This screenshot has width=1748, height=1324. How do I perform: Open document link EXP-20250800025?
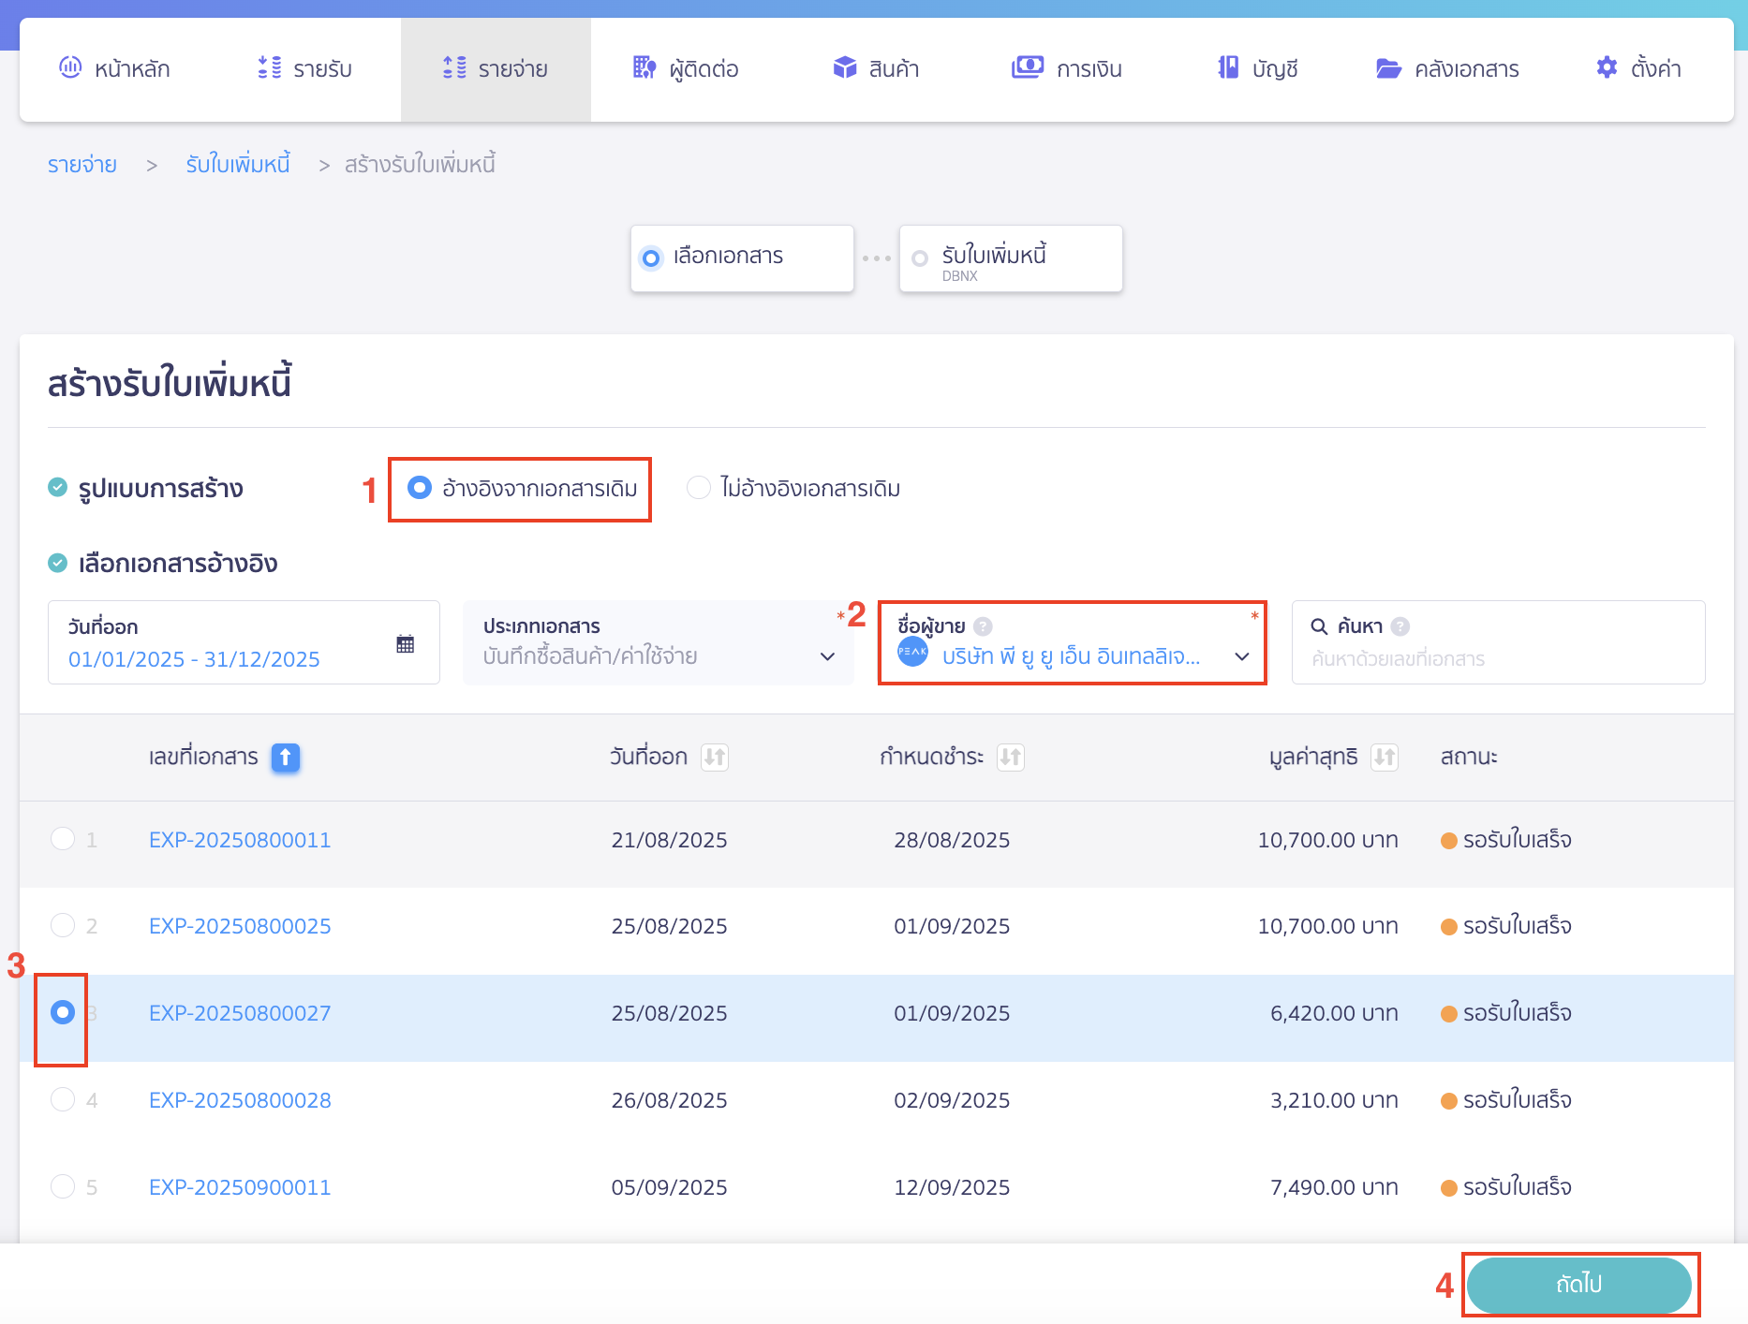(x=240, y=926)
